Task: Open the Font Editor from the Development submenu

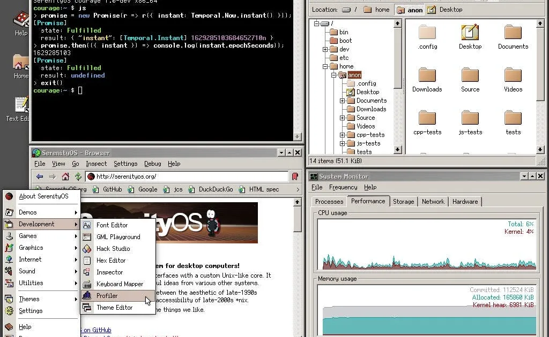Action: coord(118,225)
